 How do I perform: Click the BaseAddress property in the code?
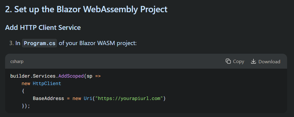48,98
